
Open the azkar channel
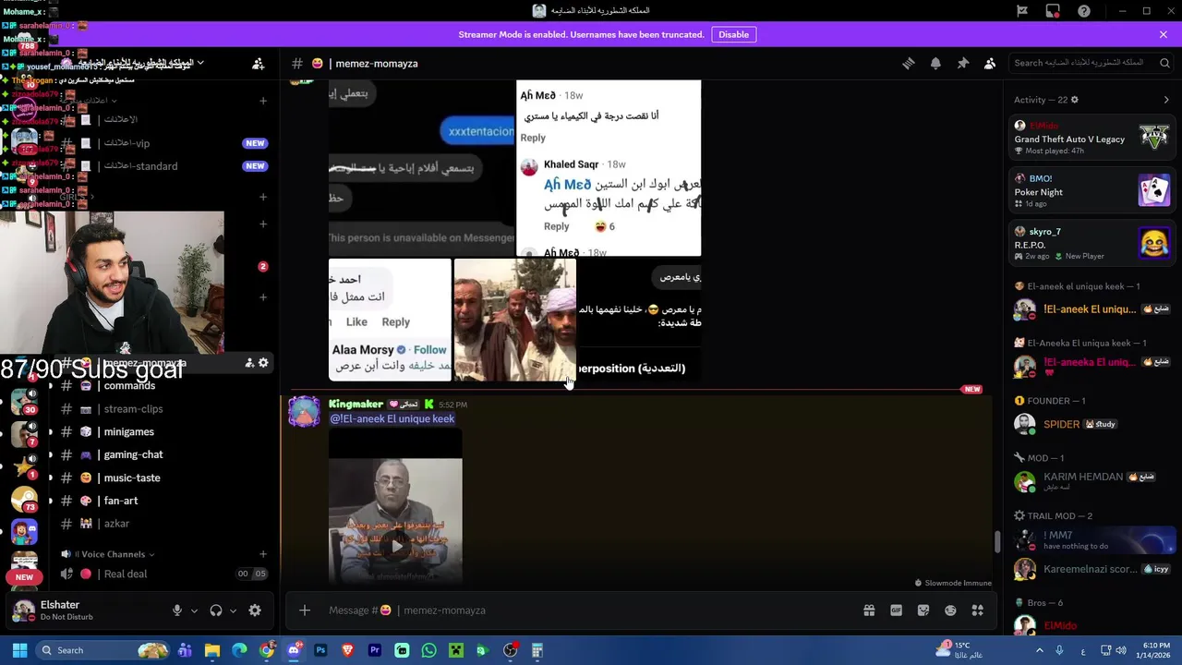pos(116,524)
